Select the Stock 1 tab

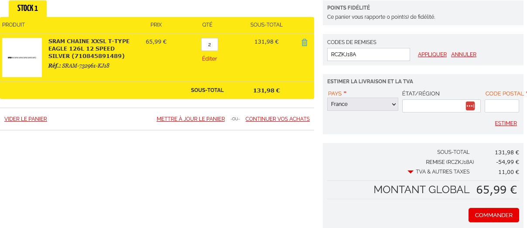click(x=27, y=9)
